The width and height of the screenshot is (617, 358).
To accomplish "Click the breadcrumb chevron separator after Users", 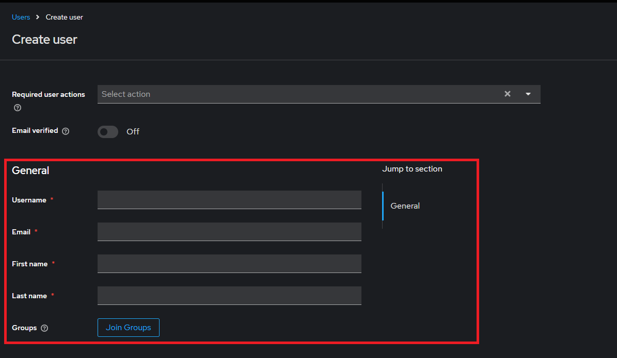I will click(x=38, y=18).
